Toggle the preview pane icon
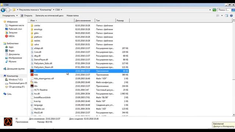Image resolution: width=235 pixels, height=132 pixels. coord(227,15)
